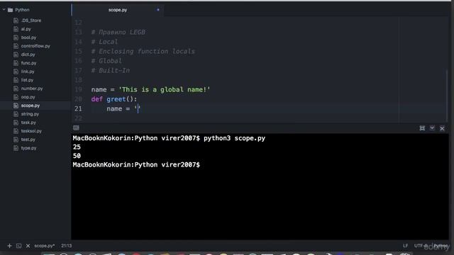Open the oop.py file

pos(28,97)
